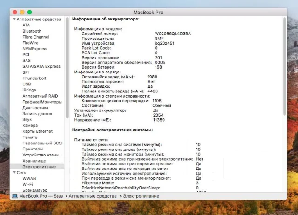Select Устройство чтени… sidebar entry

click(42, 155)
